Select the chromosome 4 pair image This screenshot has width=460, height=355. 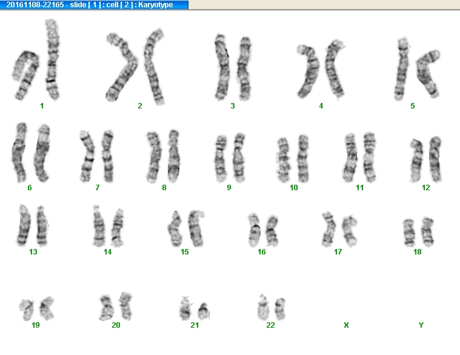pyautogui.click(x=321, y=70)
